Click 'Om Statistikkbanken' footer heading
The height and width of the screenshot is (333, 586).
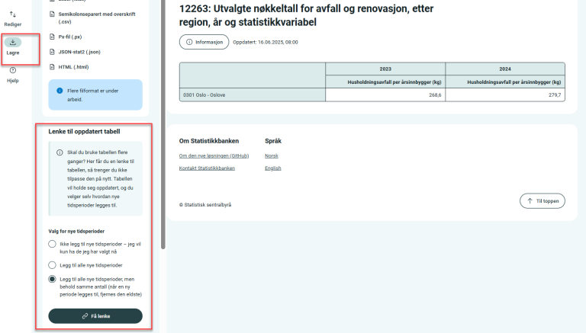point(209,141)
